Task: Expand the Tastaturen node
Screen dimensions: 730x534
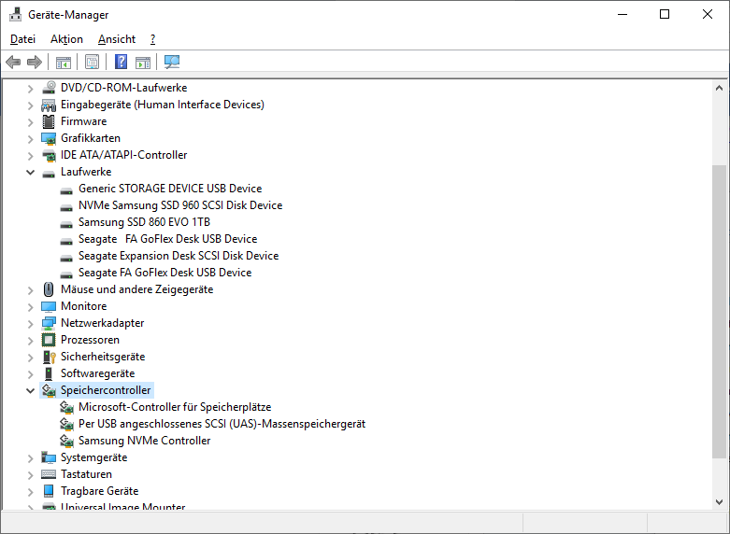Action: (30, 475)
